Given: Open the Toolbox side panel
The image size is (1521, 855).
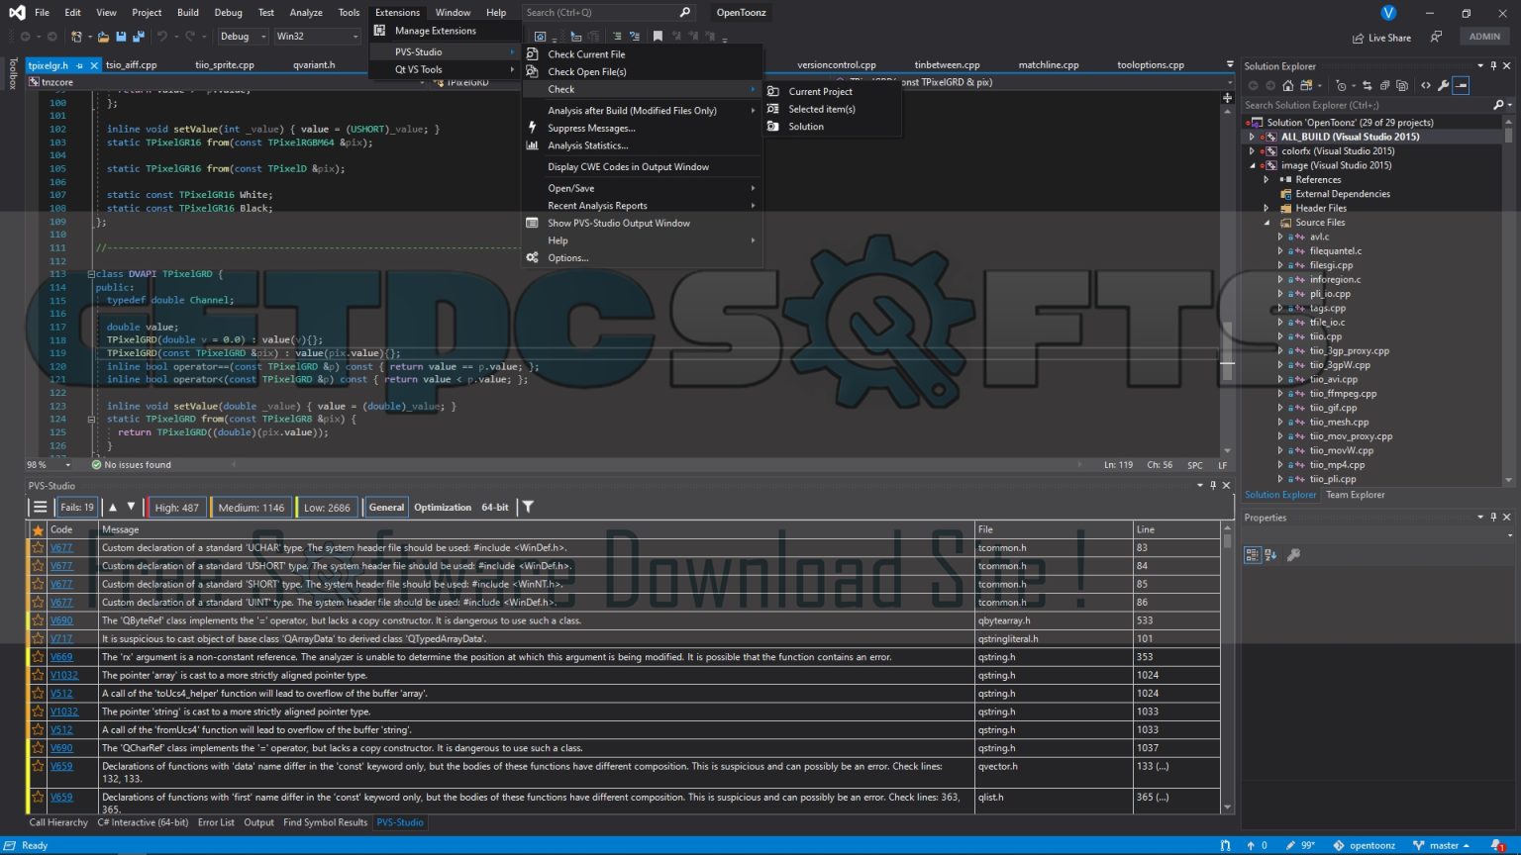Looking at the screenshot, I should click(12, 73).
